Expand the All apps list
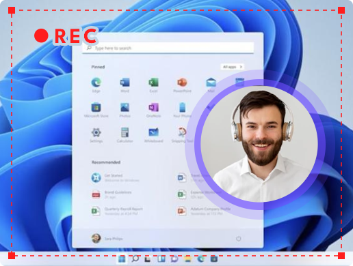The width and height of the screenshot is (353, 266). coord(232,67)
